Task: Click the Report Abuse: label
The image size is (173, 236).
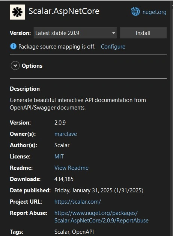Action: point(29,213)
